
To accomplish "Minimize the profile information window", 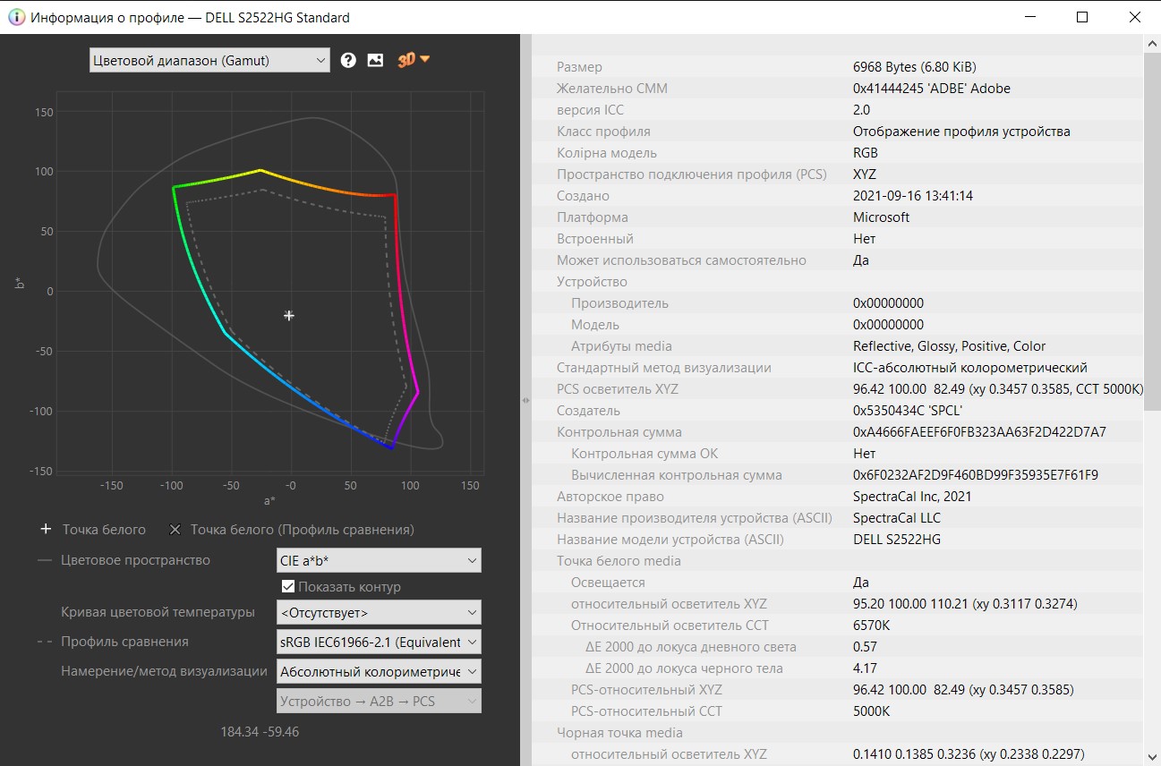I will [x=1029, y=17].
